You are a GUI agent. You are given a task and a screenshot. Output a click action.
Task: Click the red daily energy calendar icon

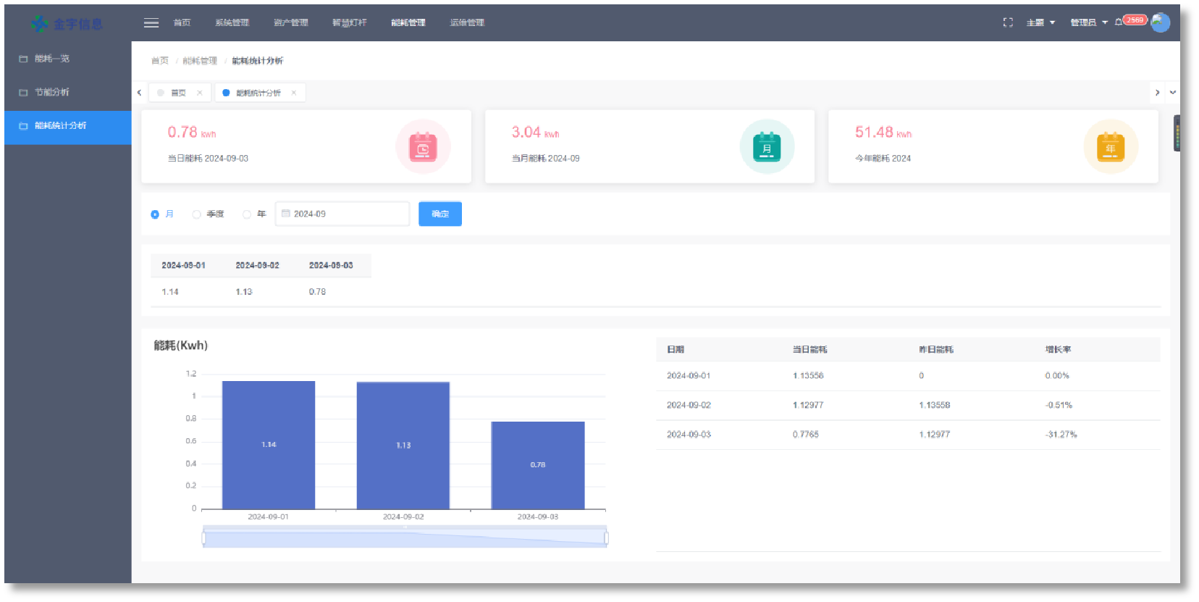tap(423, 147)
